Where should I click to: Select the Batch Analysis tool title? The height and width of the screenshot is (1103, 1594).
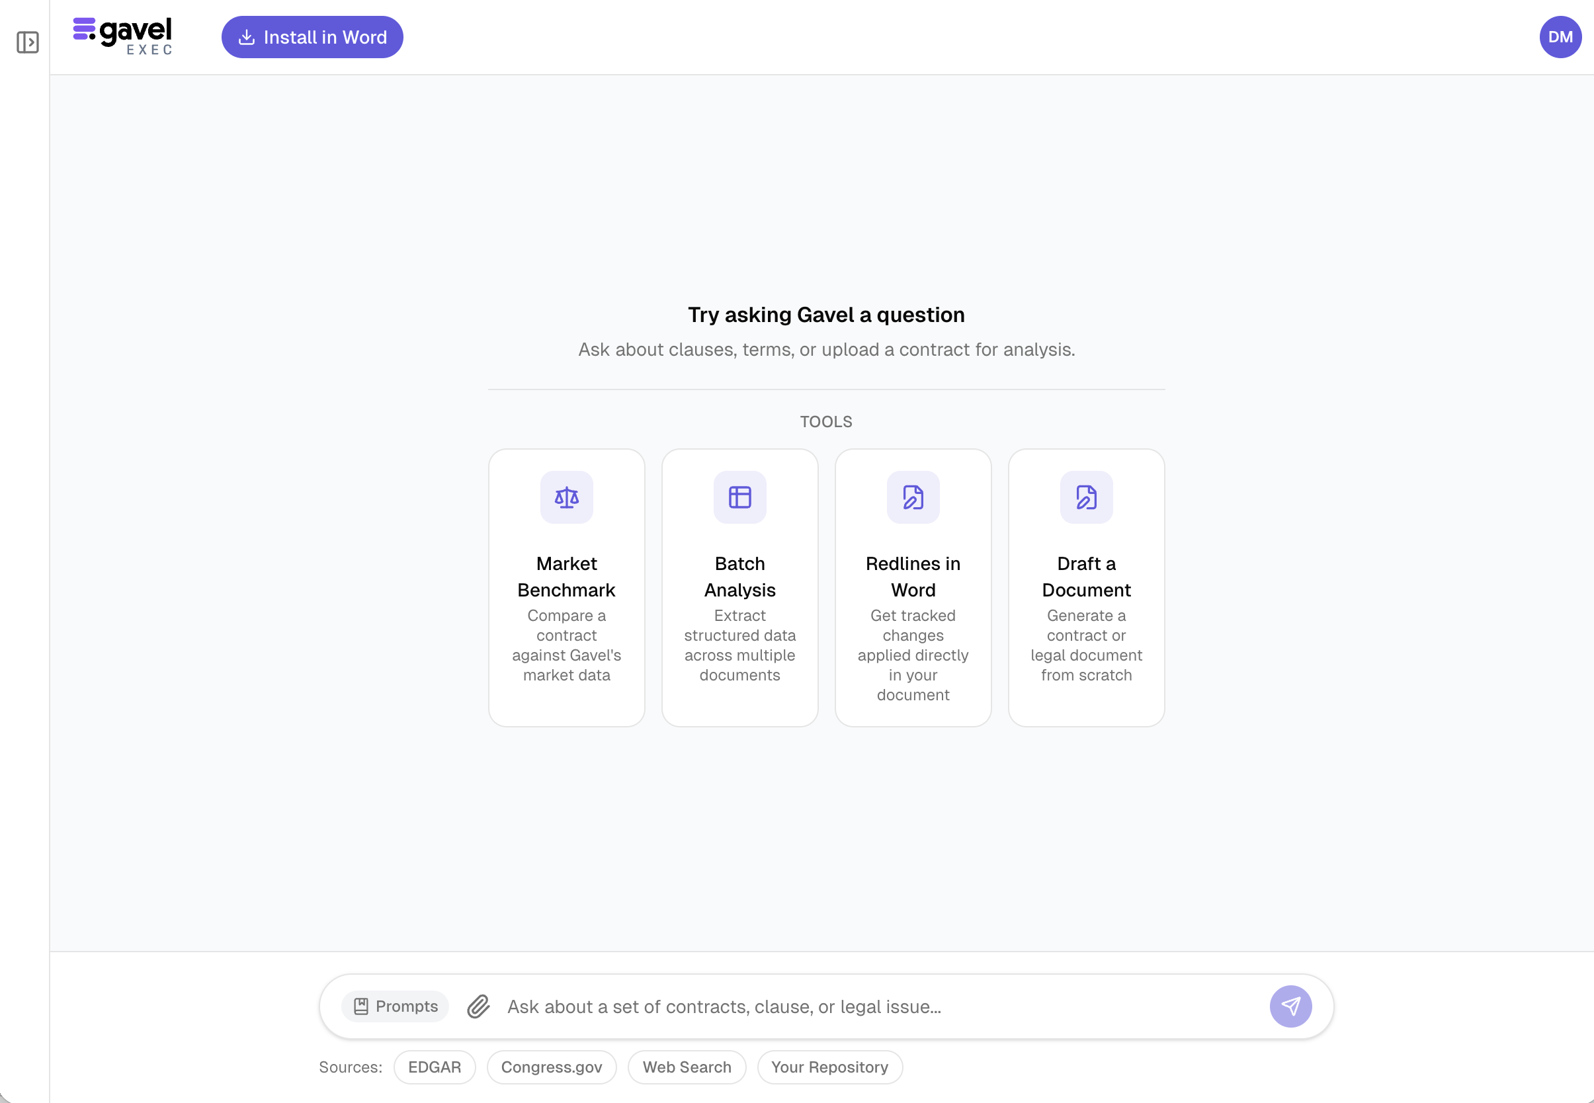(x=739, y=577)
